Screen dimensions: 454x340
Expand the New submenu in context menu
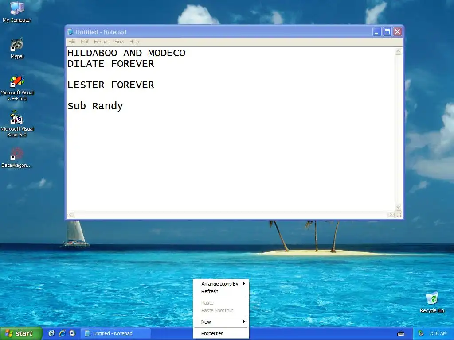tap(221, 322)
